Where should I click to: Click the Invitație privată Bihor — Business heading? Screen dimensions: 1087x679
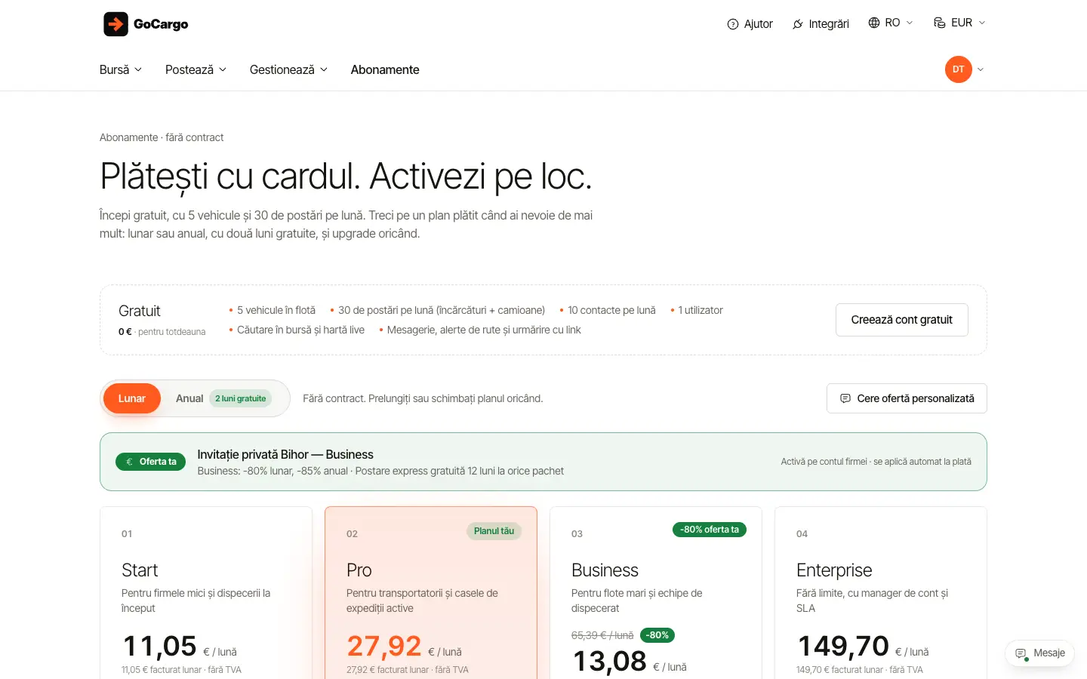[x=285, y=454]
